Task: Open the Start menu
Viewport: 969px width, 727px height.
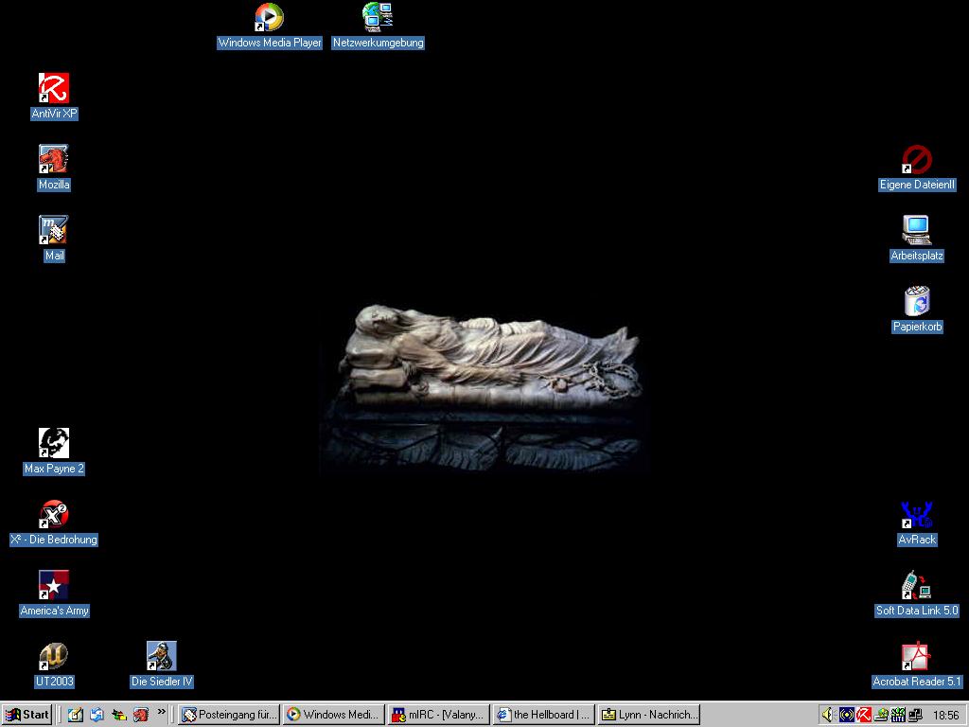Action: click(x=27, y=715)
